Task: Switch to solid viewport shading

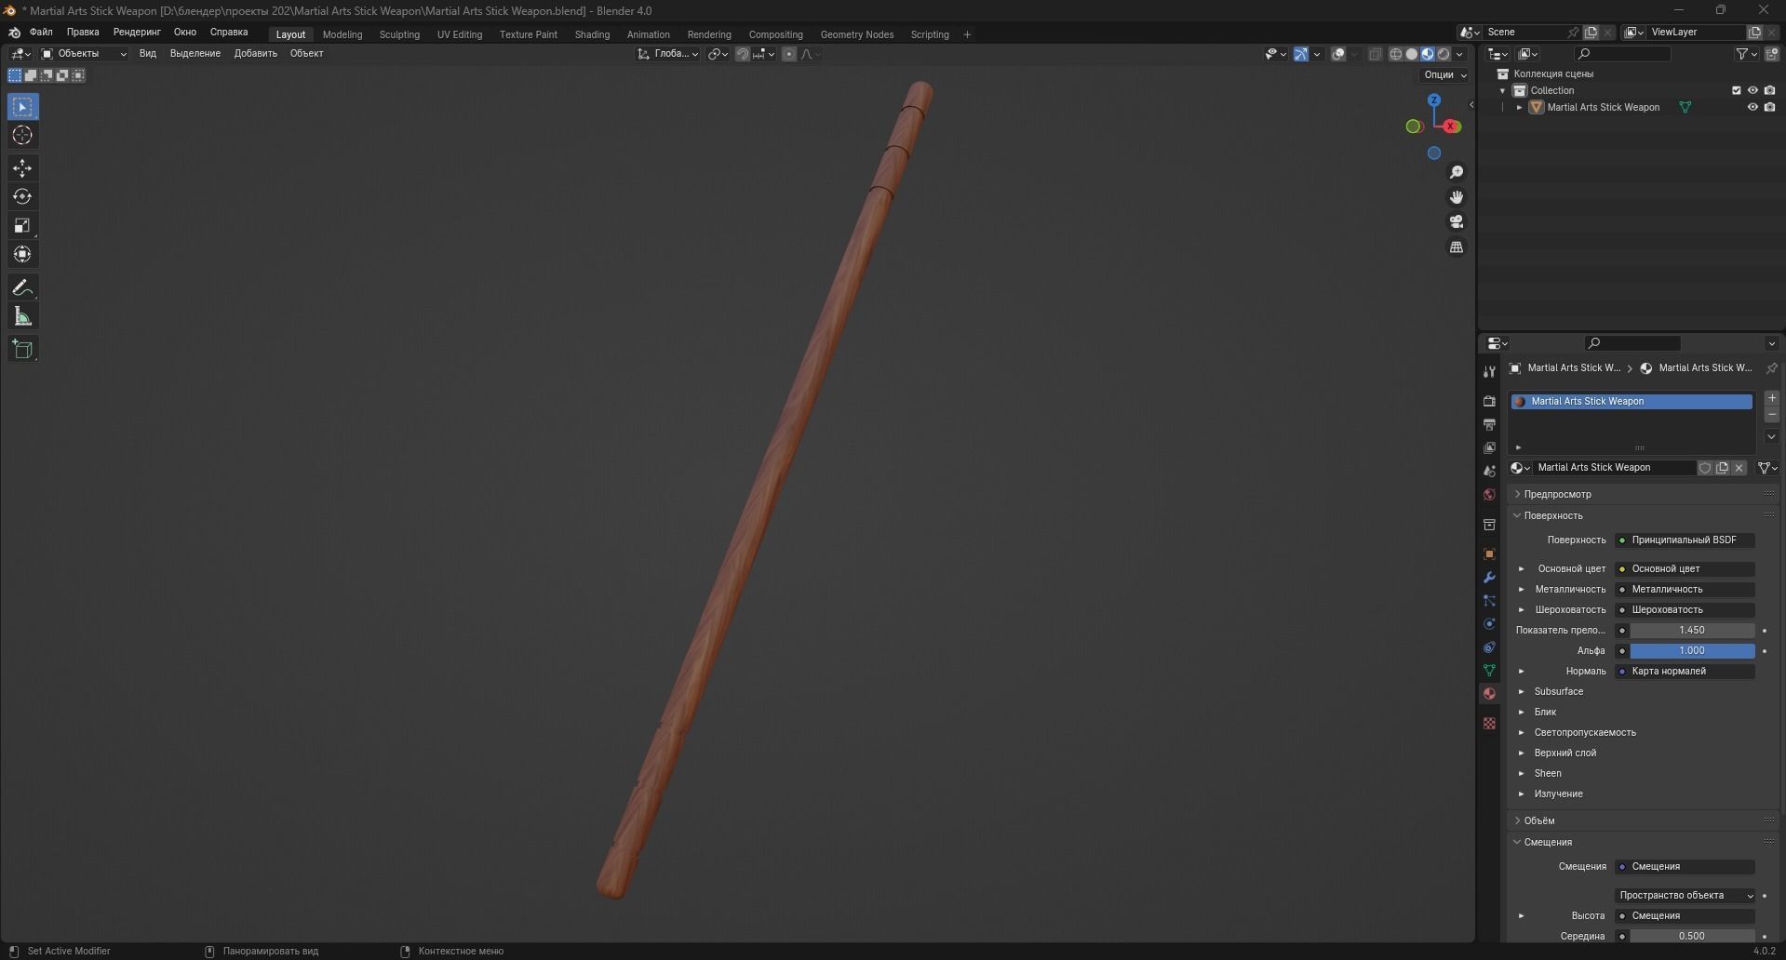Action: (x=1412, y=54)
